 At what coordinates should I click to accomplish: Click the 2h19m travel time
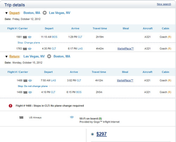(100, 37)
